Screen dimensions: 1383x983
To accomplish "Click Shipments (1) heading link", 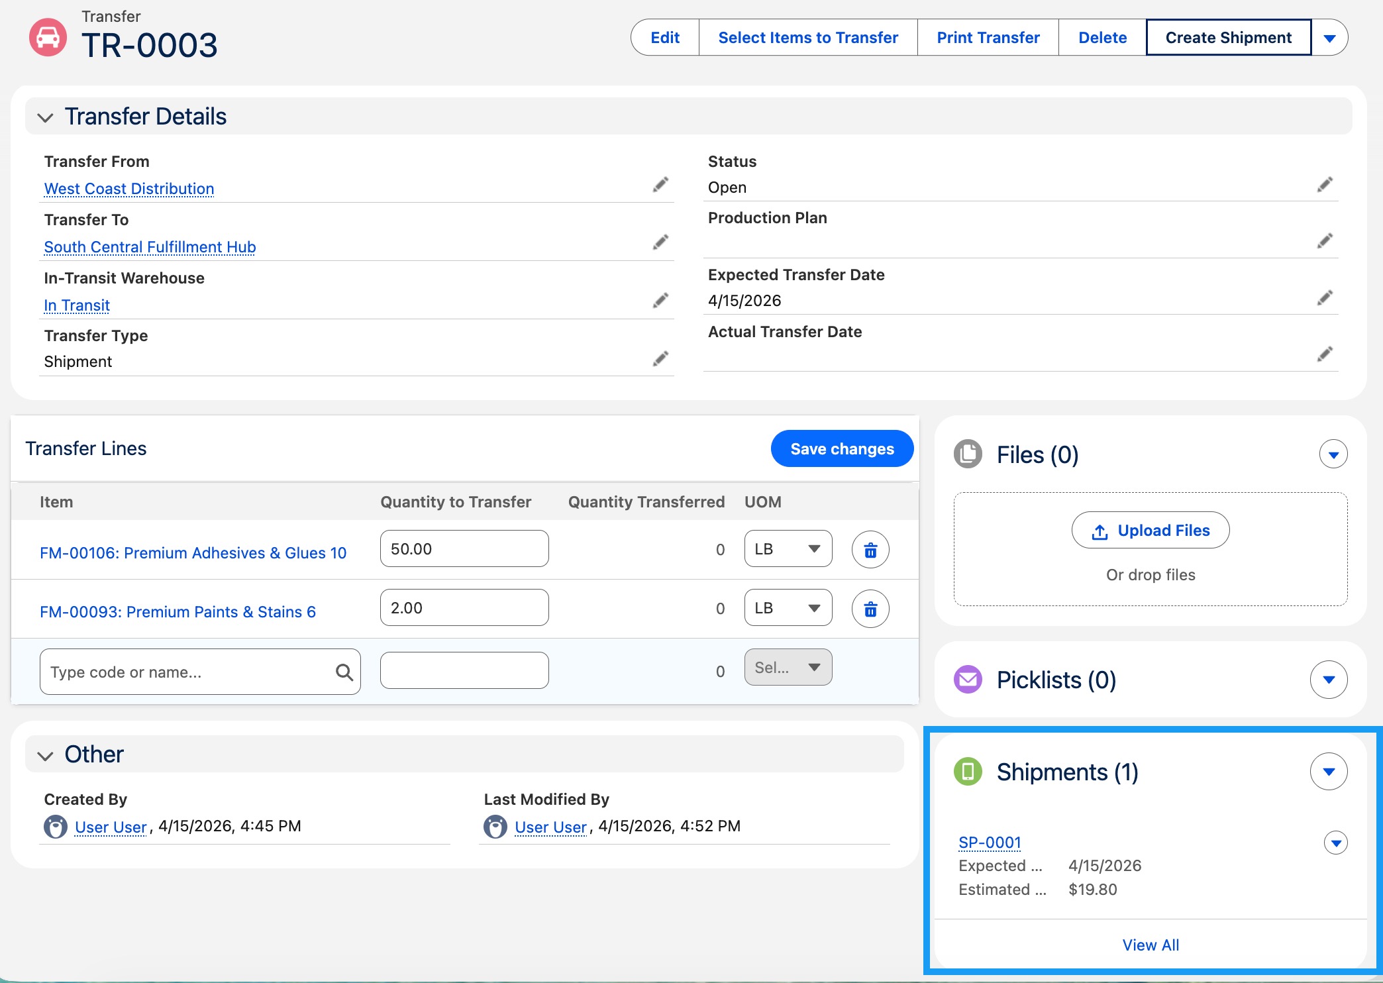I will pyautogui.click(x=1067, y=772).
